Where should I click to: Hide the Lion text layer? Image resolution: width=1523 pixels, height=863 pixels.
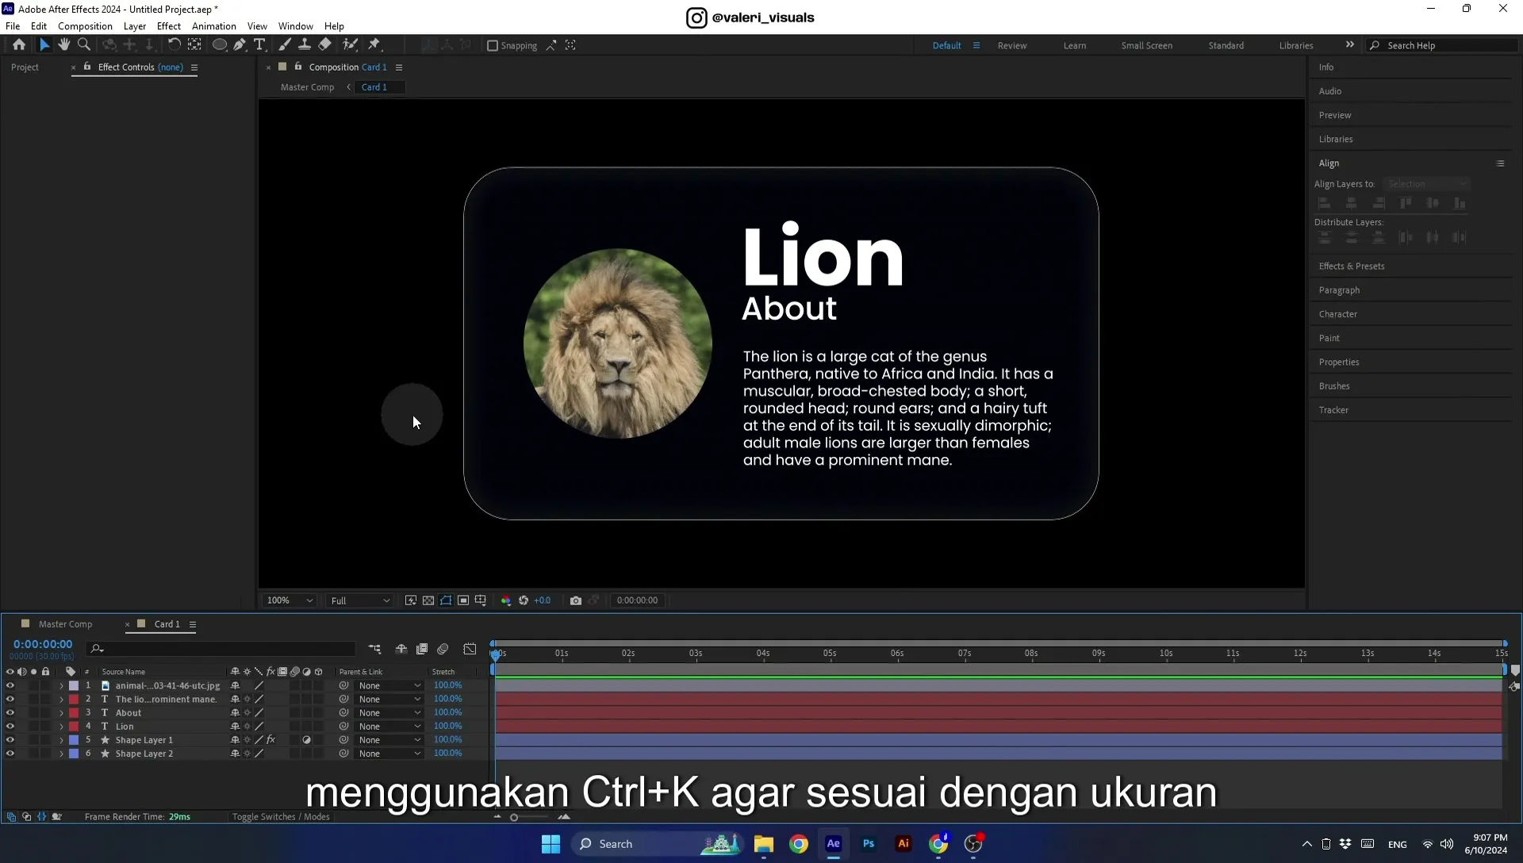10,727
